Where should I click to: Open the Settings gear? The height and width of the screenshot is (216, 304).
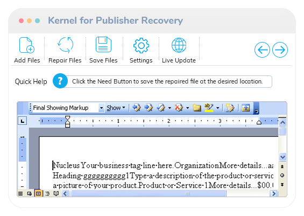(141, 46)
